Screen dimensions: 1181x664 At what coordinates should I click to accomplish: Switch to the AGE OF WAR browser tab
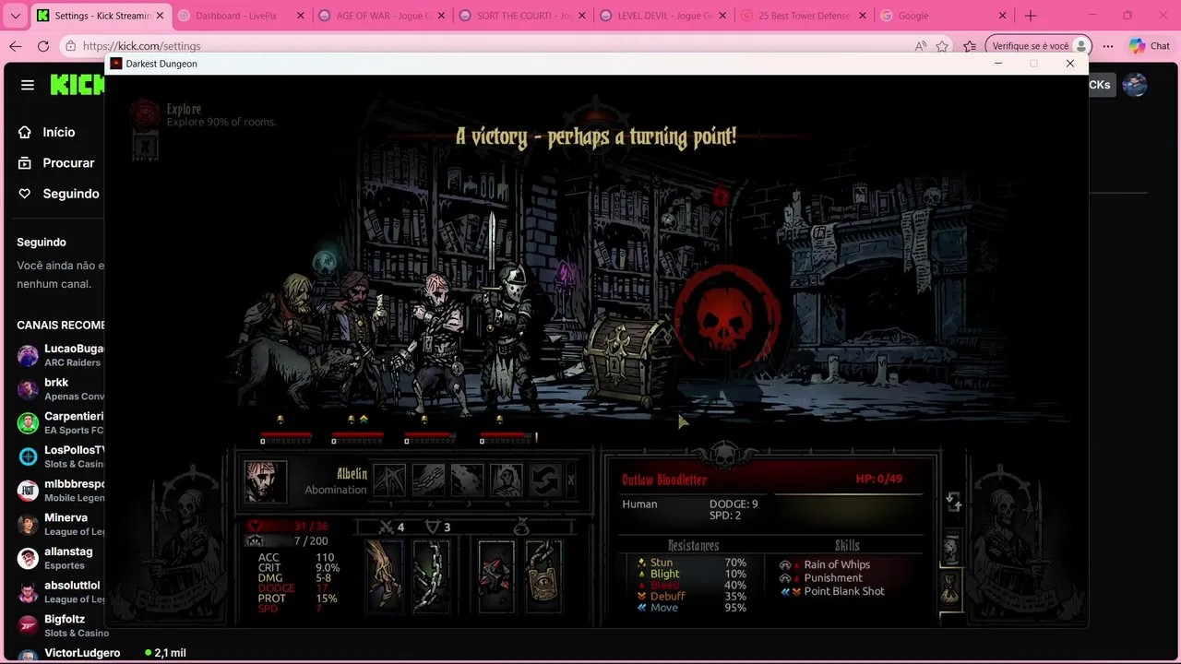click(380, 16)
